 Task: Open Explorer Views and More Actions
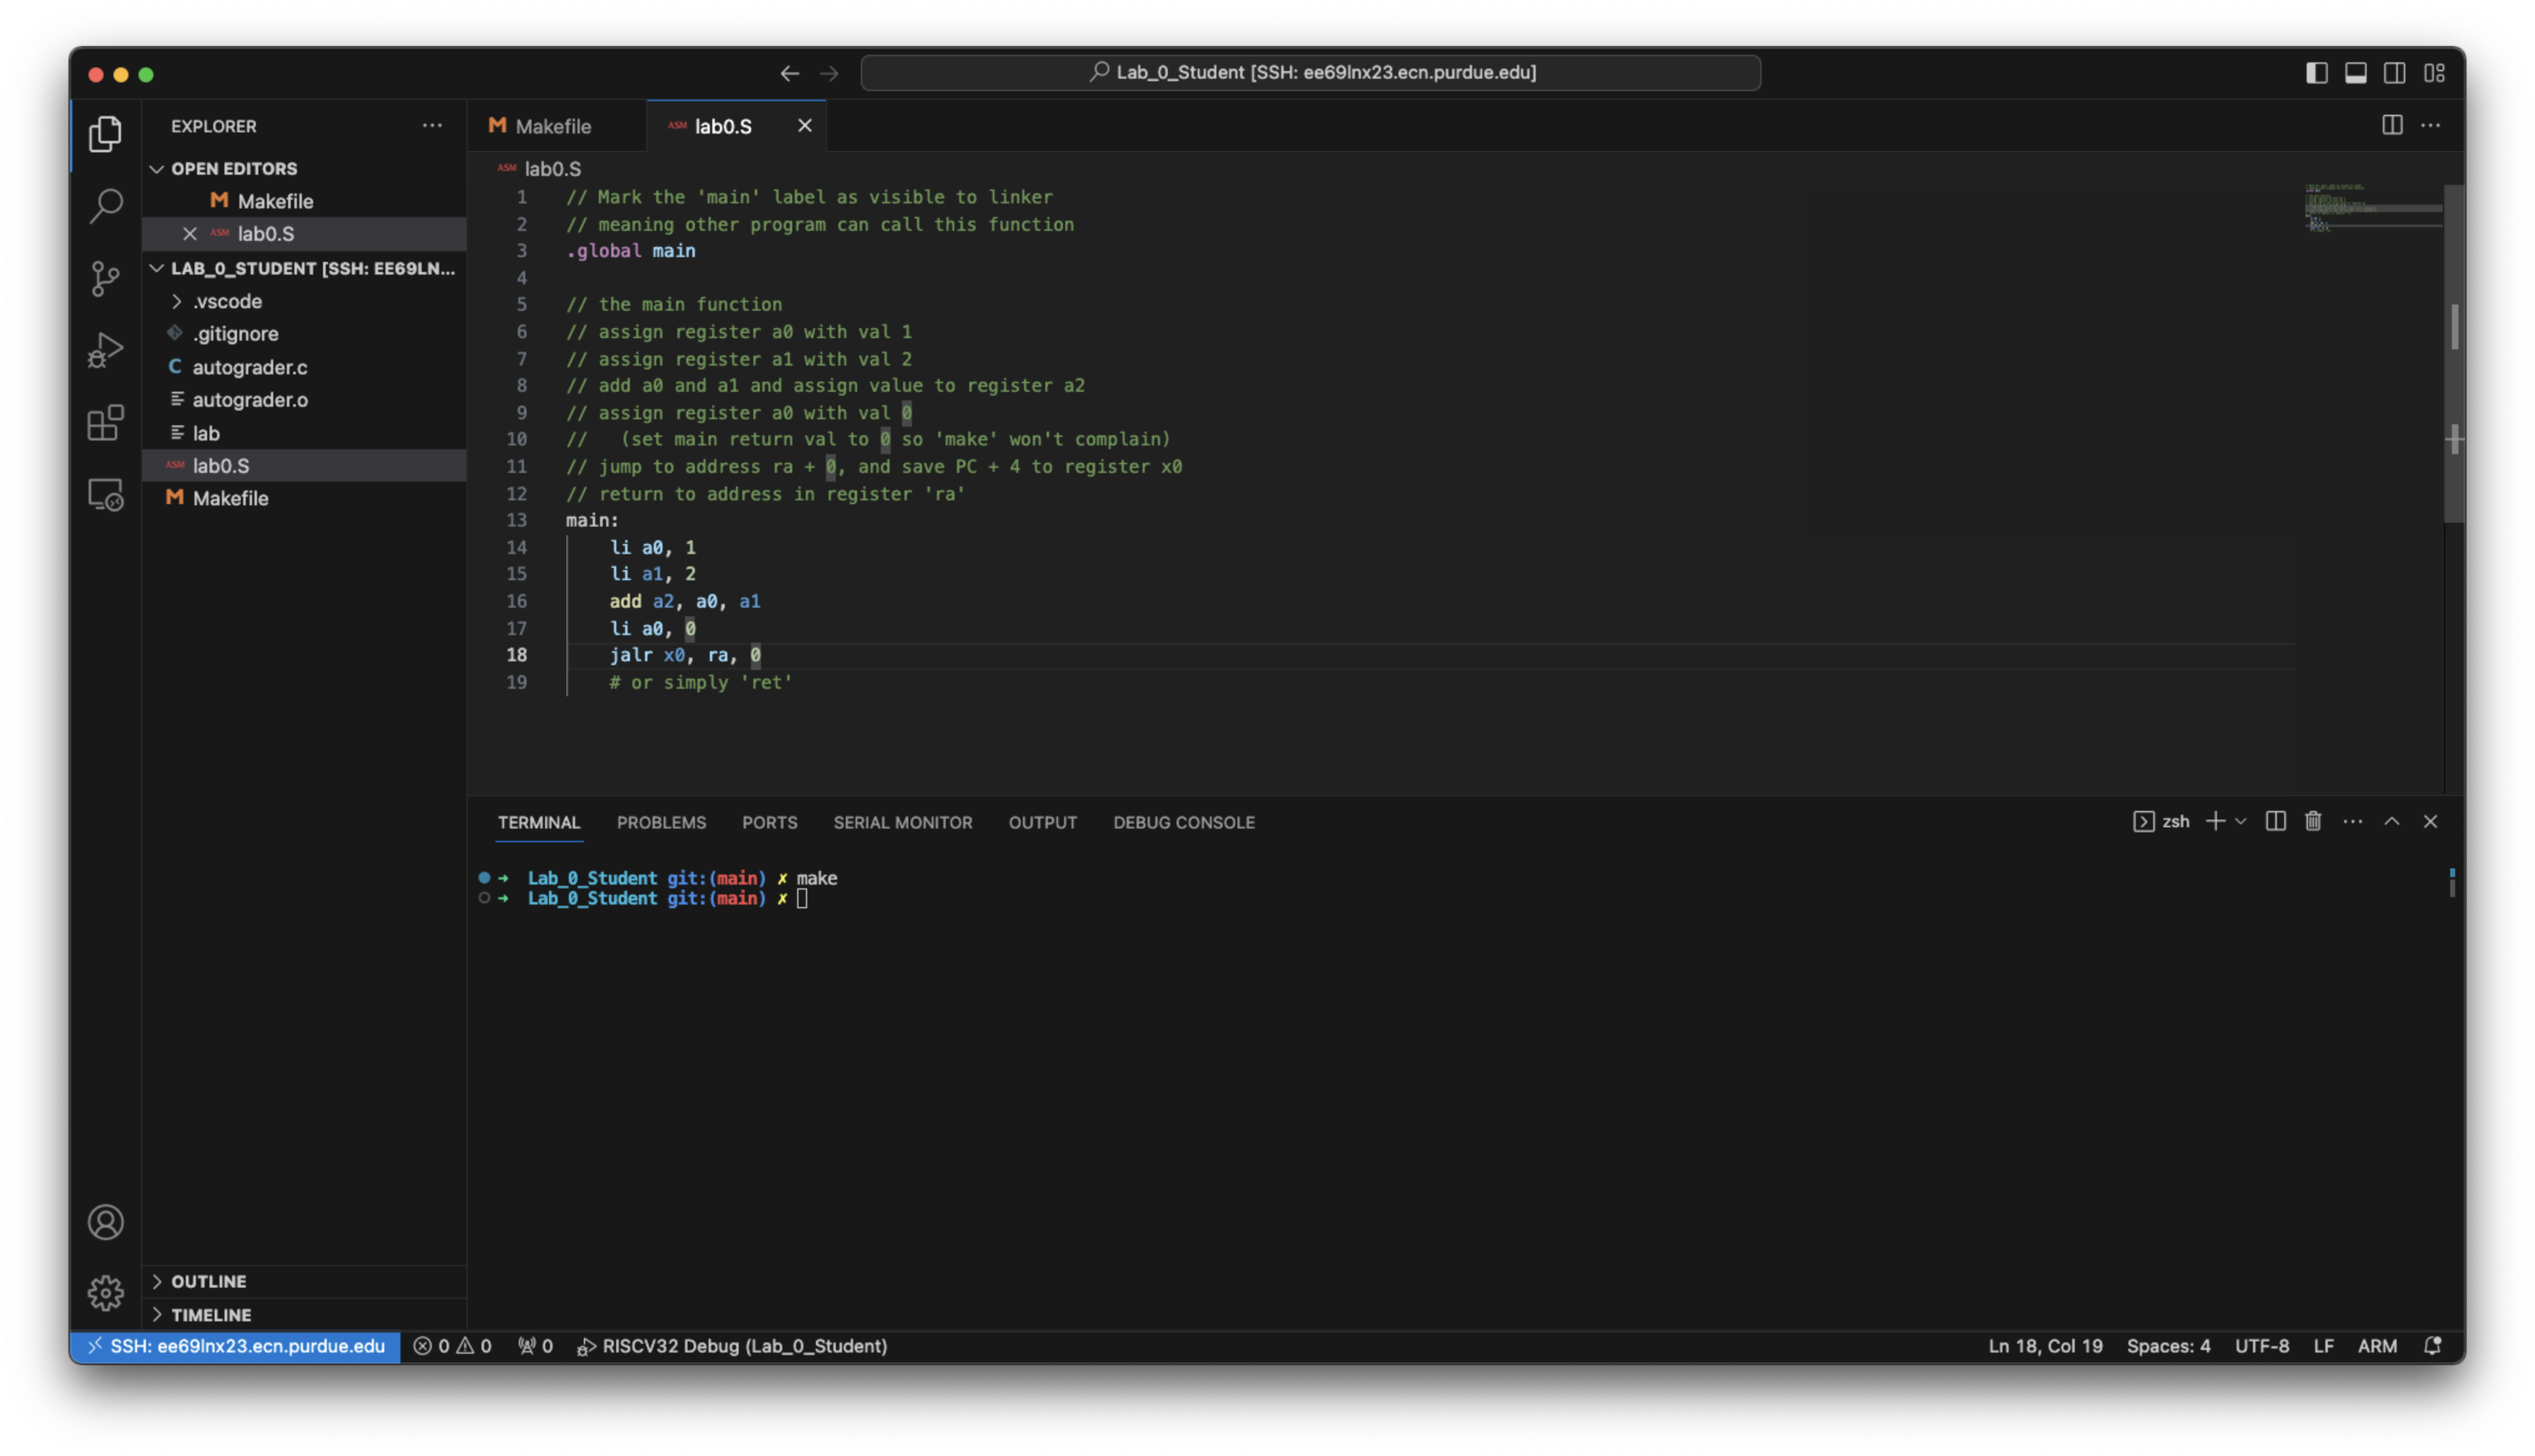click(x=432, y=125)
